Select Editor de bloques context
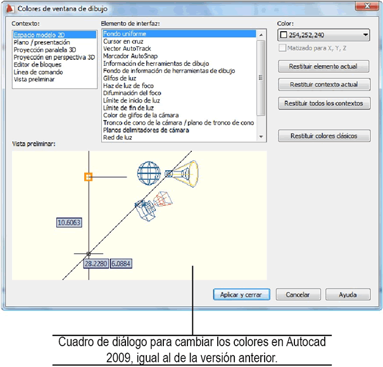The width and height of the screenshot is (383, 367). click(x=37, y=65)
